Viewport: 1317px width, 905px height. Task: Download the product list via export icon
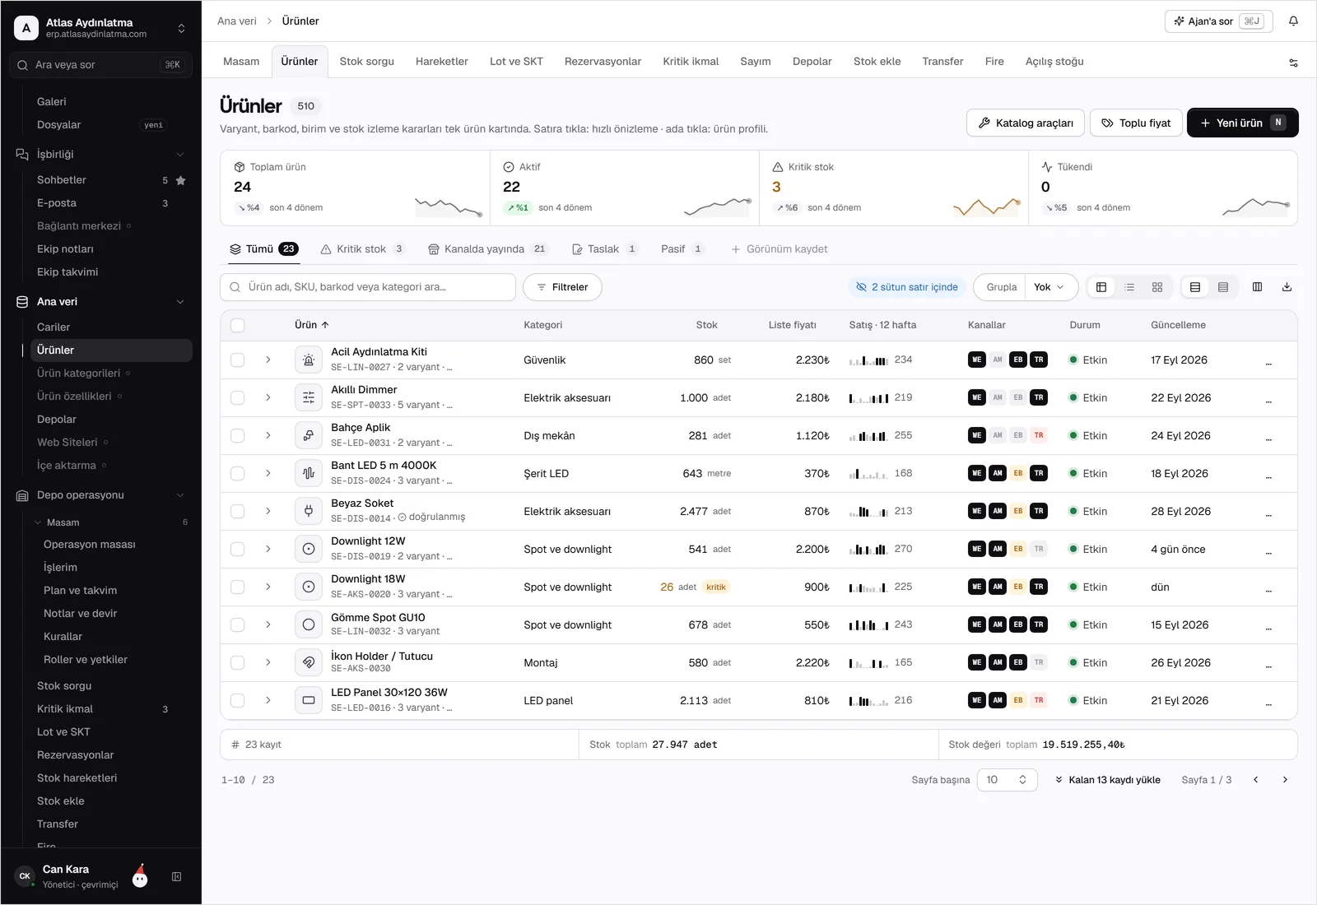coord(1287,287)
